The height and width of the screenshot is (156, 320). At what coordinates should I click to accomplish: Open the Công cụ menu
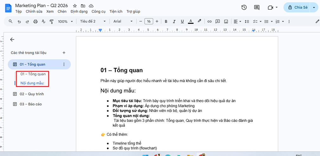[98, 11]
